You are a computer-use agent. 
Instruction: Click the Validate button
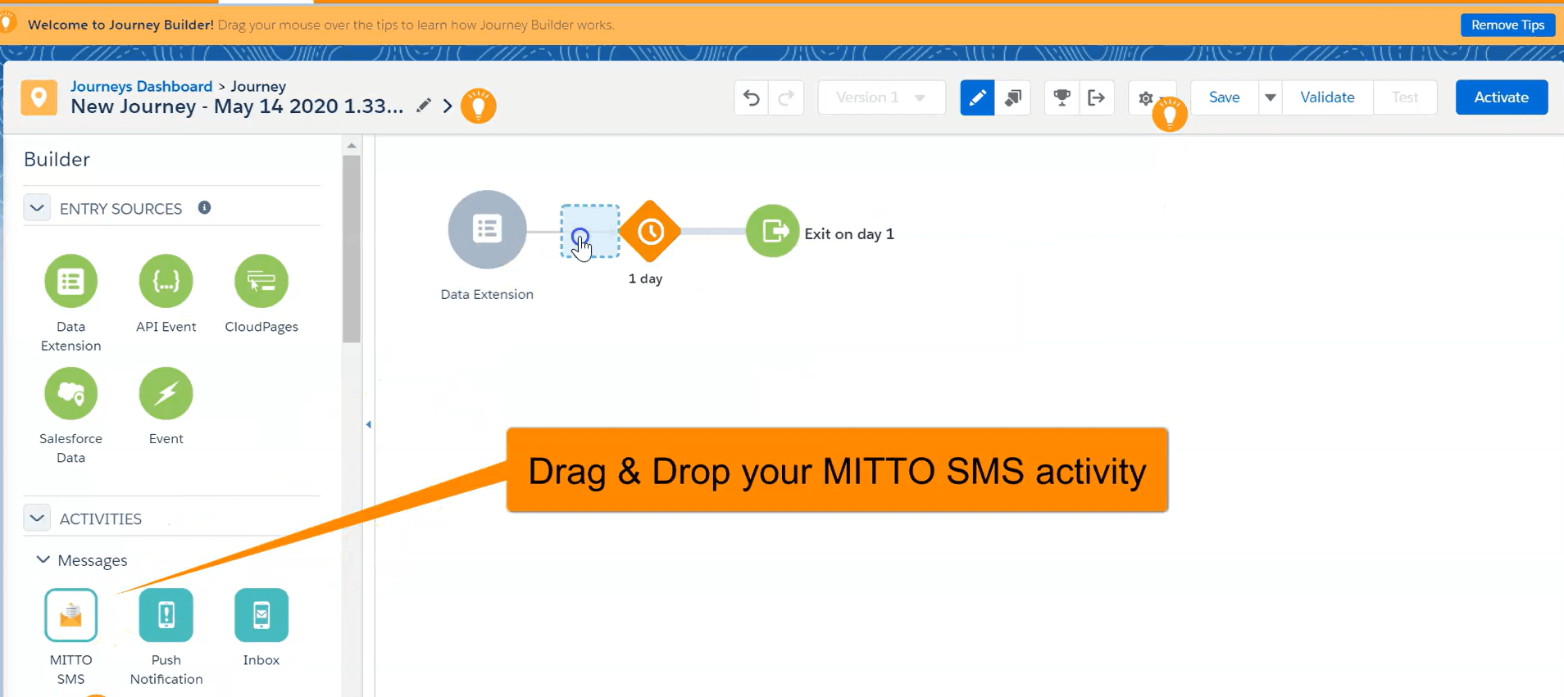tap(1327, 97)
